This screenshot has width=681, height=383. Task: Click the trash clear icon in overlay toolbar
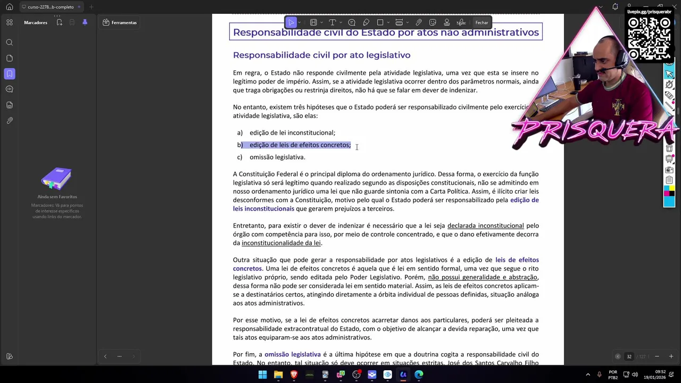(x=669, y=148)
